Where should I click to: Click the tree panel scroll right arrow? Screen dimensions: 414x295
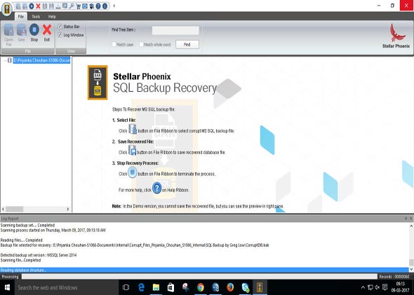tap(68, 209)
